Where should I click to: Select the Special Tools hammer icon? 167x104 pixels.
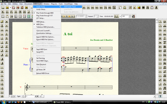click(130, 8)
